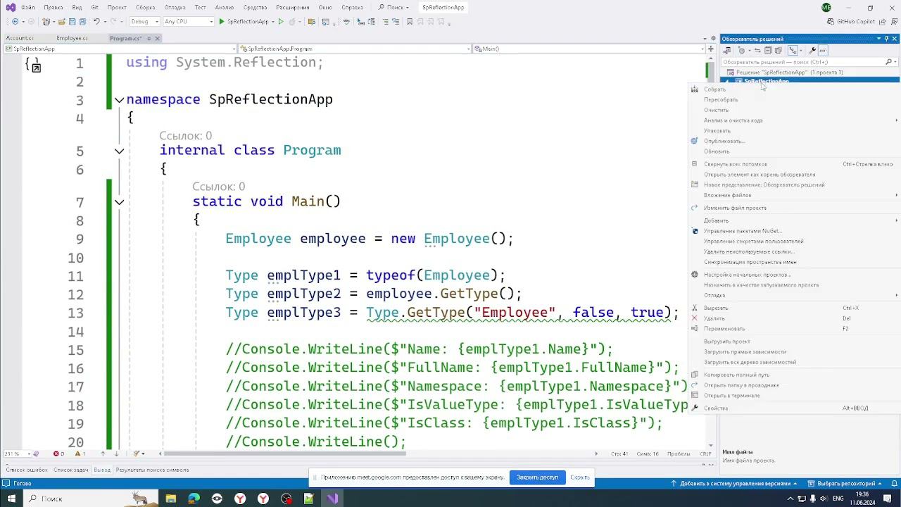Open the Отладка menu
The height and width of the screenshot is (507, 901).
pos(175,7)
